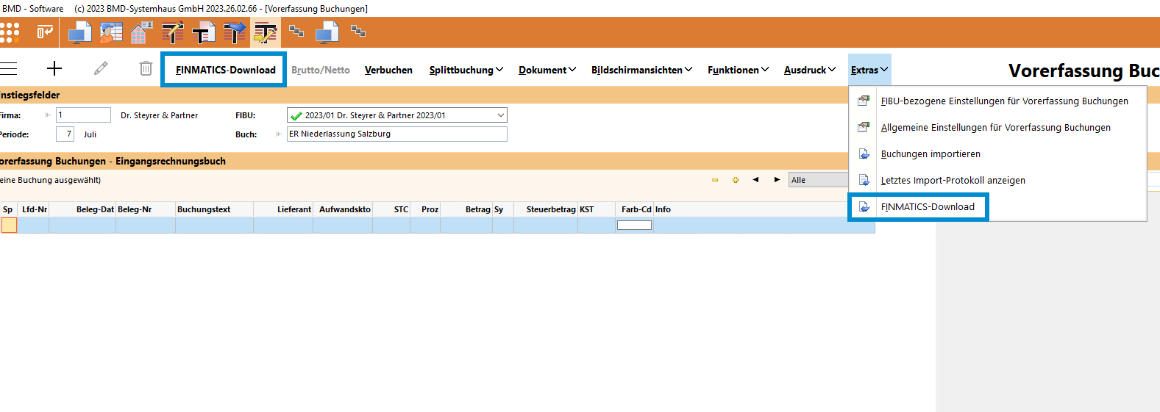Click the Dr. Steyrer & Partner company name text
The image size is (1160, 412).
pos(159,115)
